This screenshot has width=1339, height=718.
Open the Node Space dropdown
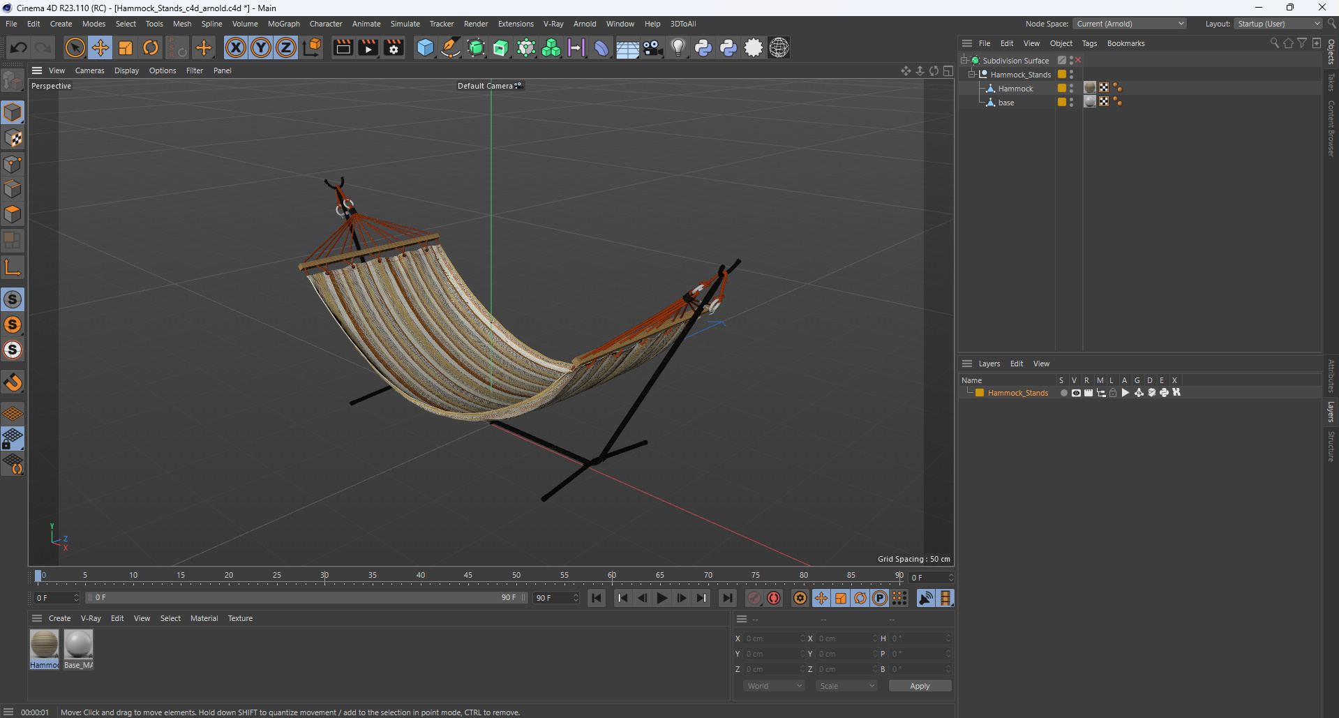[x=1130, y=24]
